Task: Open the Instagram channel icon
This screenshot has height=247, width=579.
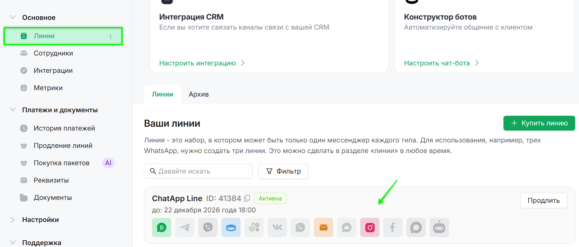Action: [x=370, y=227]
